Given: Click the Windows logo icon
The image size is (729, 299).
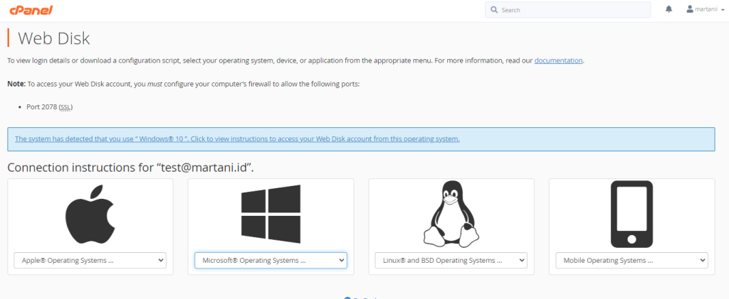Looking at the screenshot, I should [x=271, y=214].
